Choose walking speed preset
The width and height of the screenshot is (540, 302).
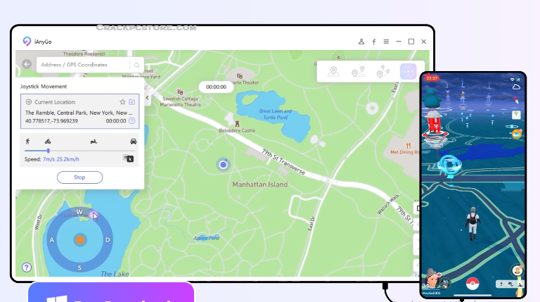click(27, 141)
